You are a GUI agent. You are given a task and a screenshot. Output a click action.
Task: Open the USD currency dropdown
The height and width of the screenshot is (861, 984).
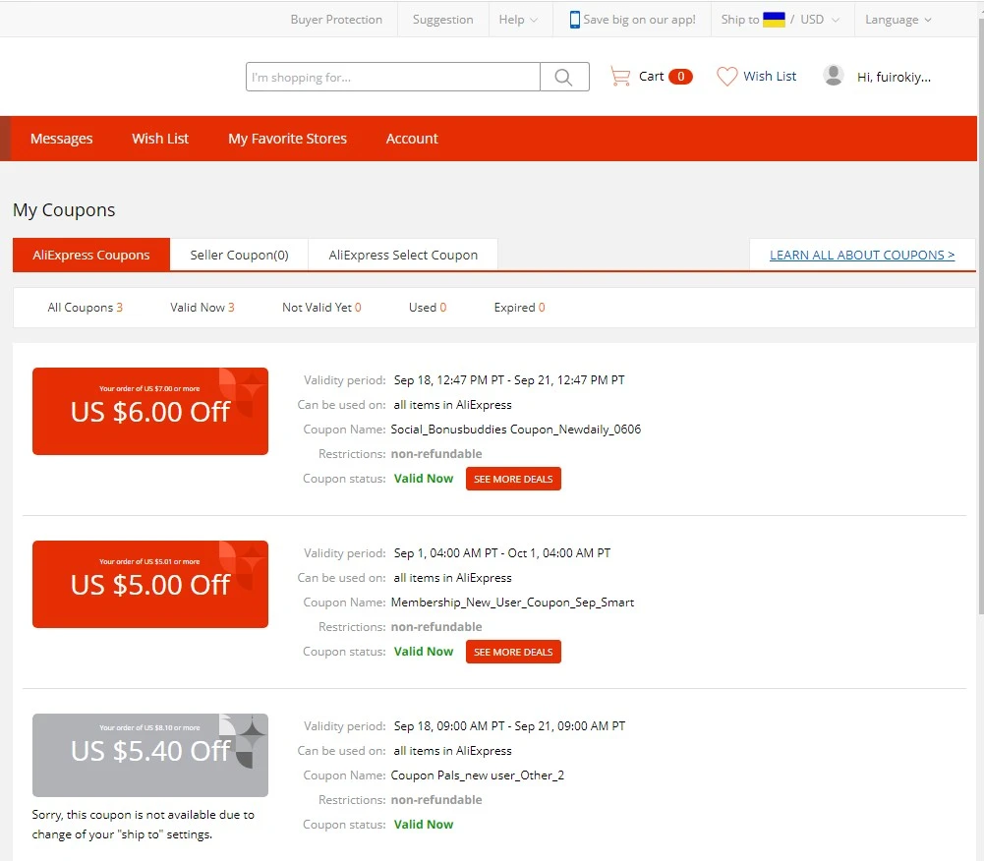click(820, 20)
